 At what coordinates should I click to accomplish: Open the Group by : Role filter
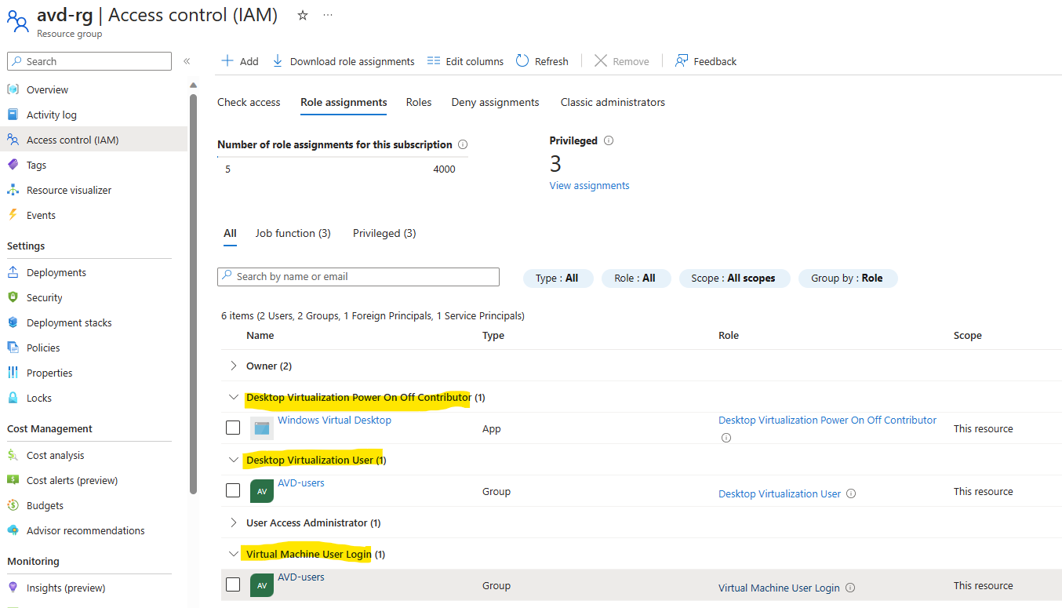point(848,278)
